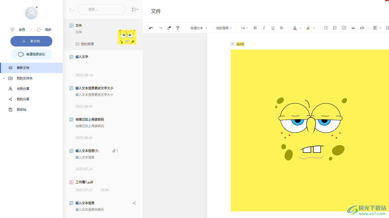Open the 输入文本信息(1) note

(103, 160)
